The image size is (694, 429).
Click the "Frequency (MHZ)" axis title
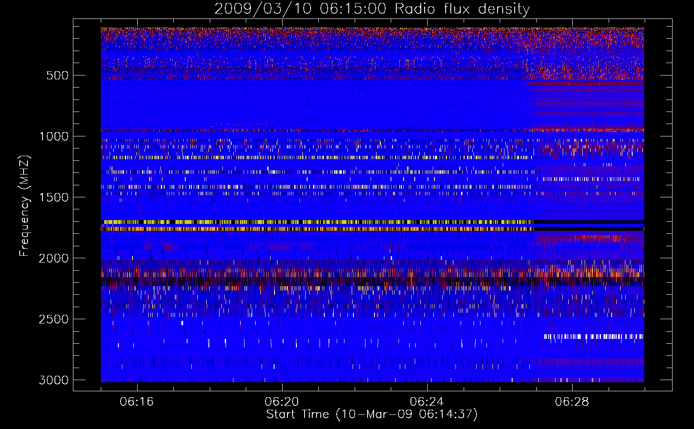[x=24, y=205]
